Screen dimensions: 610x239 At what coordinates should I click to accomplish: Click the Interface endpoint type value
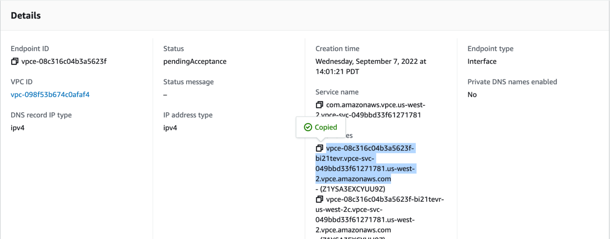pos(482,61)
